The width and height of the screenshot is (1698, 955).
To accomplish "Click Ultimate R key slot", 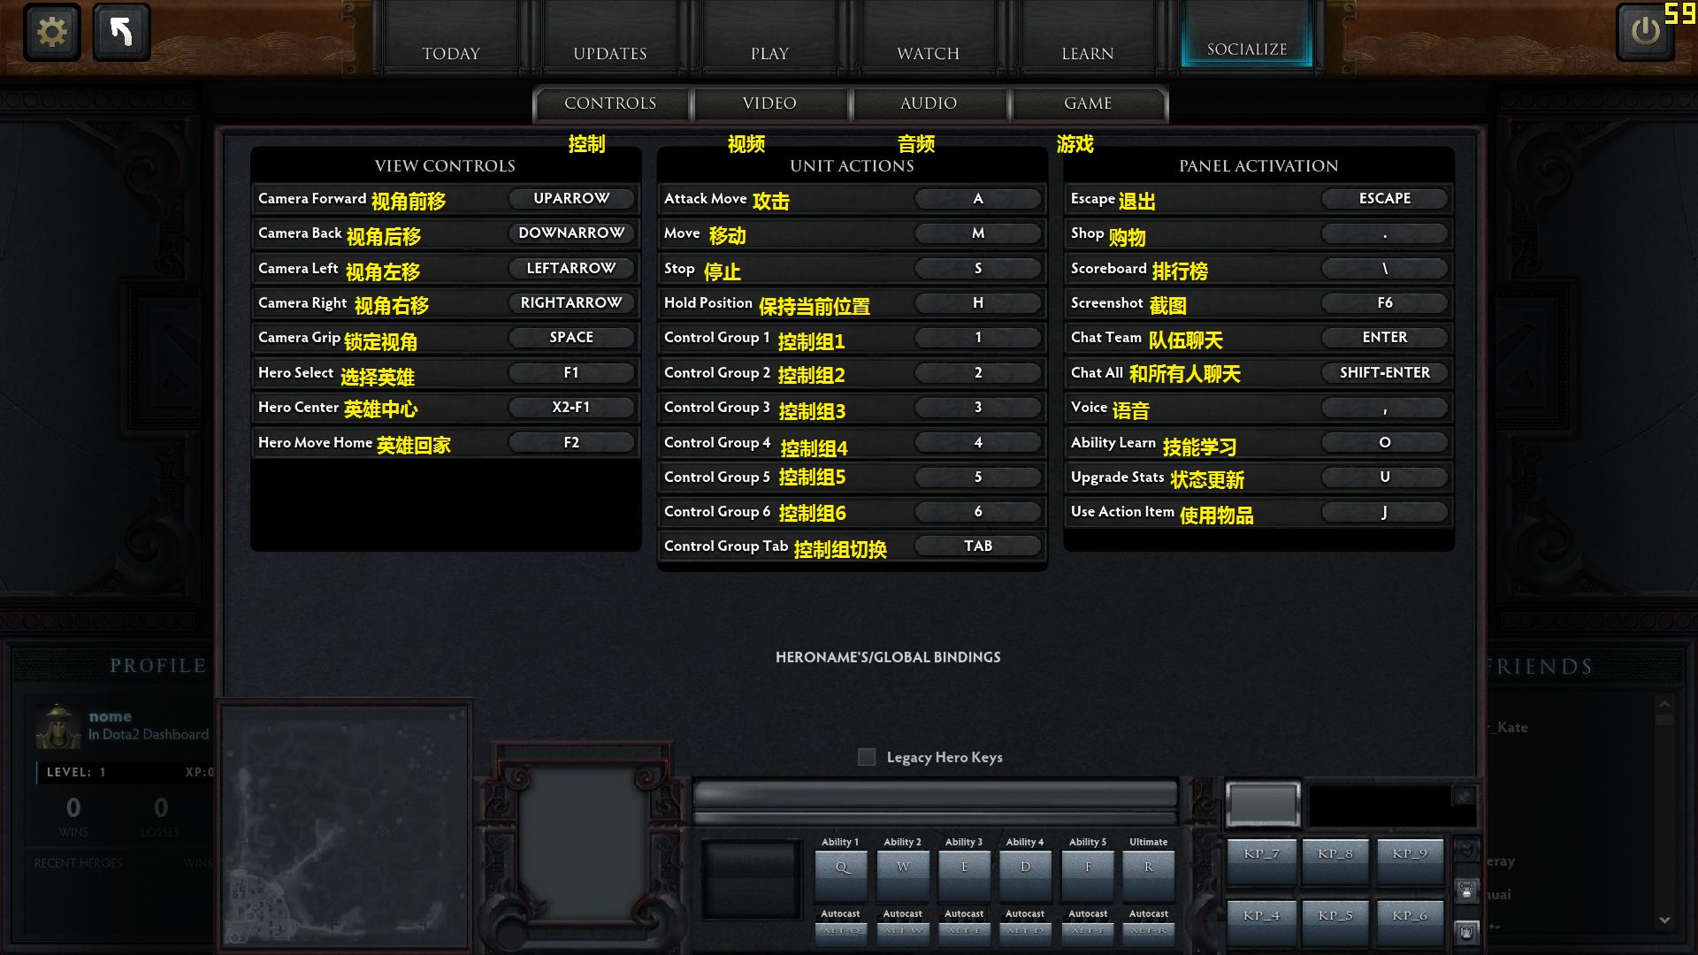I will coord(1149,875).
